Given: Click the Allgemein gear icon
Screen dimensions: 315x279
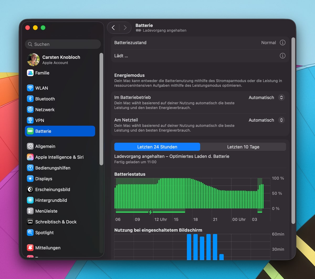Looking at the screenshot, I should point(30,146).
